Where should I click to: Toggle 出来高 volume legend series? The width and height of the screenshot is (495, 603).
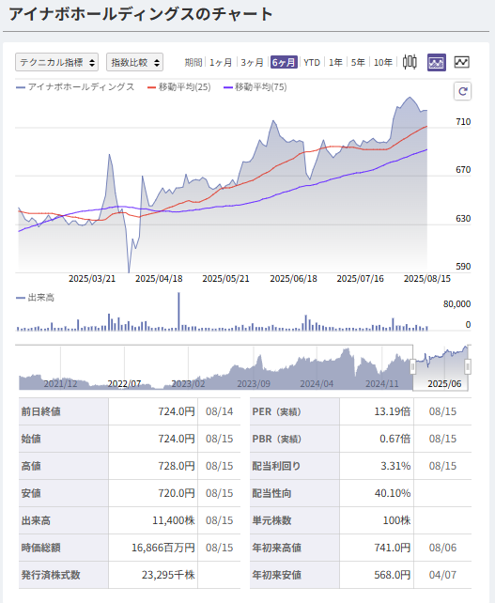click(36, 297)
